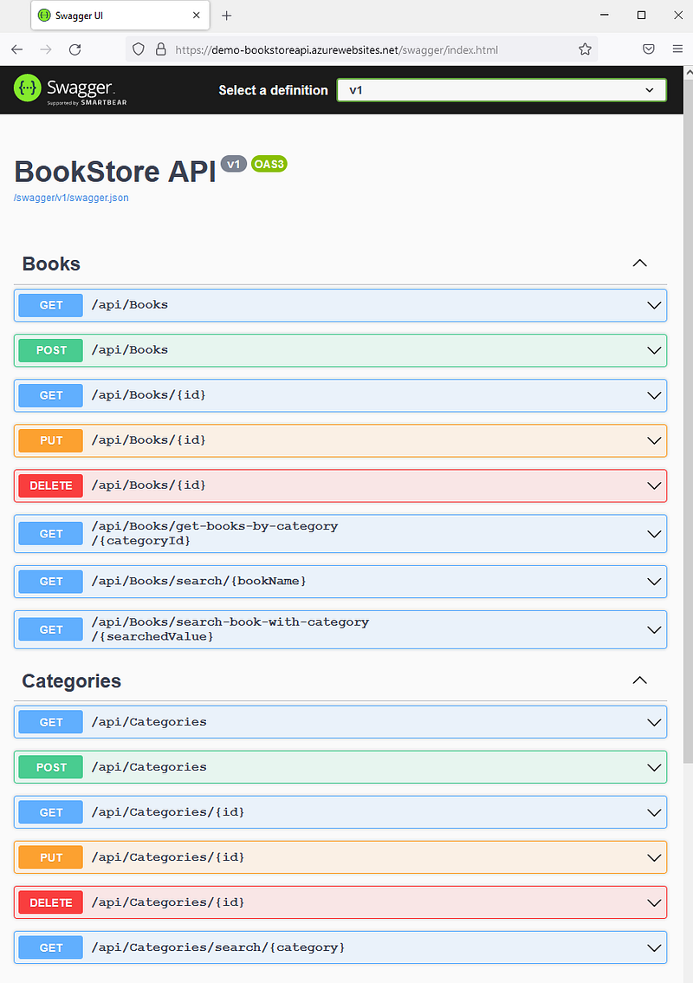The image size is (693, 983).
Task: Click the browser back arrow icon
Action: pyautogui.click(x=17, y=49)
